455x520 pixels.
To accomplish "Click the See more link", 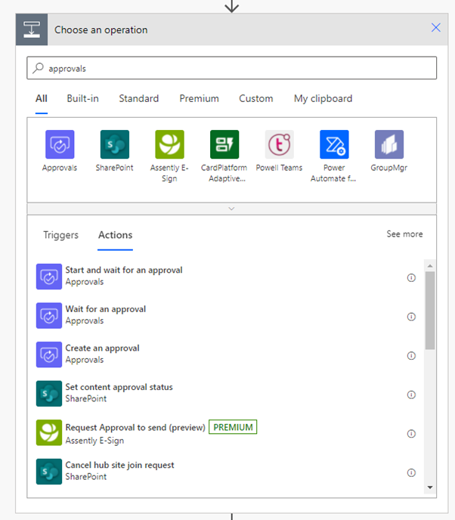I will pos(404,234).
